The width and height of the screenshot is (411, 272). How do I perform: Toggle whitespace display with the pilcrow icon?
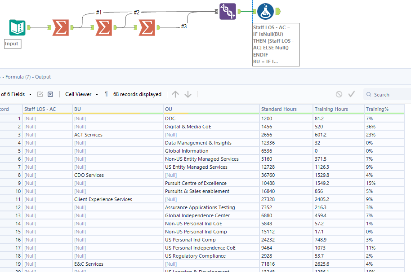106,94
